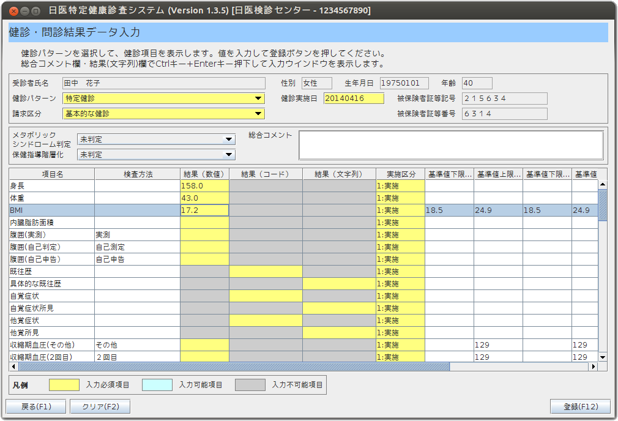Click the 結果（数値）column header
This screenshot has height=421, width=618.
pos(204,174)
